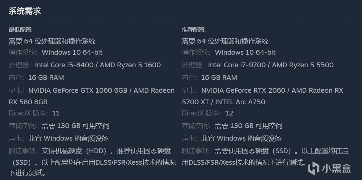362x180 pixels.
Task: Select 16 GB RAM under 推荐配置
Action: coord(219,77)
